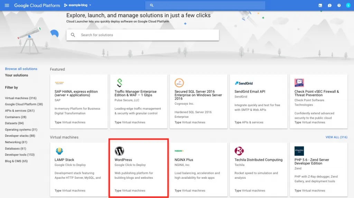Filter by Blog & CMS (65)
354x198 pixels.
pos(16,161)
